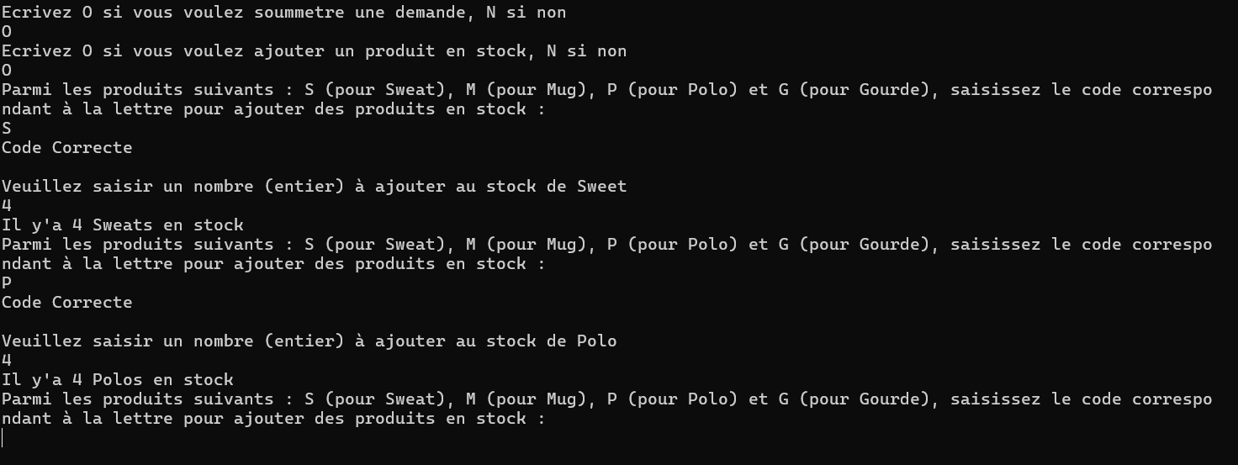The width and height of the screenshot is (1238, 465).
Task: Click the 'Parmi les produits' prompt after Polos stock line
Action: 606,399
